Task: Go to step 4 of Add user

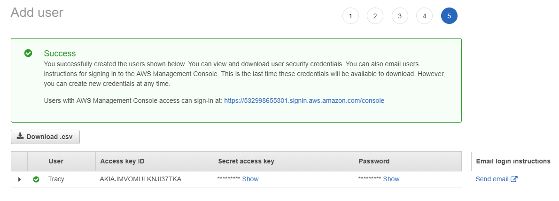Action: pos(424,16)
